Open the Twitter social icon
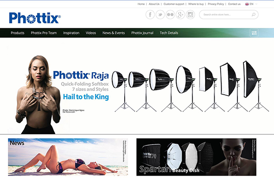 click(x=160, y=15)
